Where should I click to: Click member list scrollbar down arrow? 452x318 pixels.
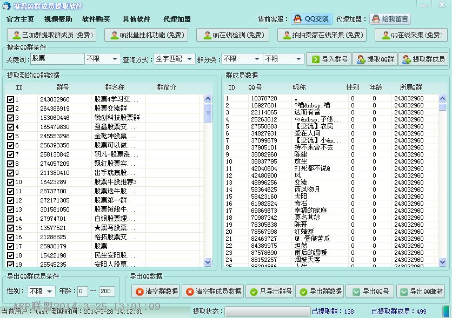(443, 262)
